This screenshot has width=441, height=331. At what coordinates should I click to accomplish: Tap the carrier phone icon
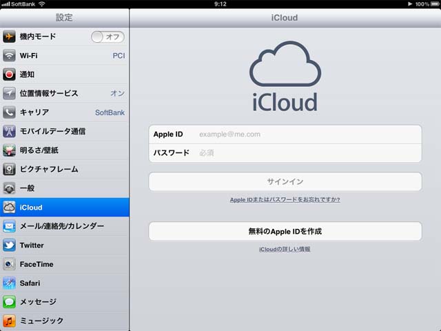[x=9, y=112]
